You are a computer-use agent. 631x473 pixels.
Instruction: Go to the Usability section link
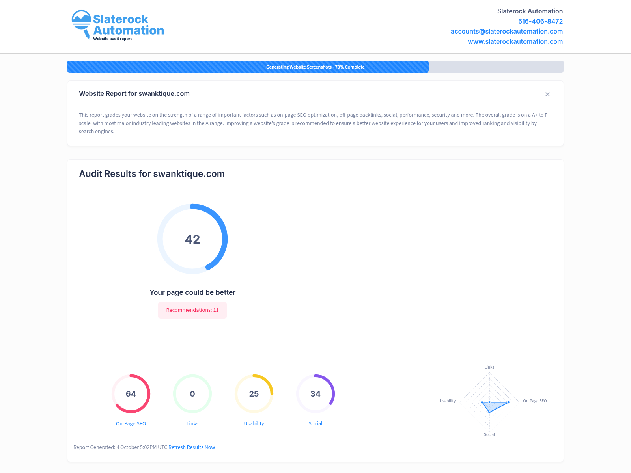click(x=254, y=423)
